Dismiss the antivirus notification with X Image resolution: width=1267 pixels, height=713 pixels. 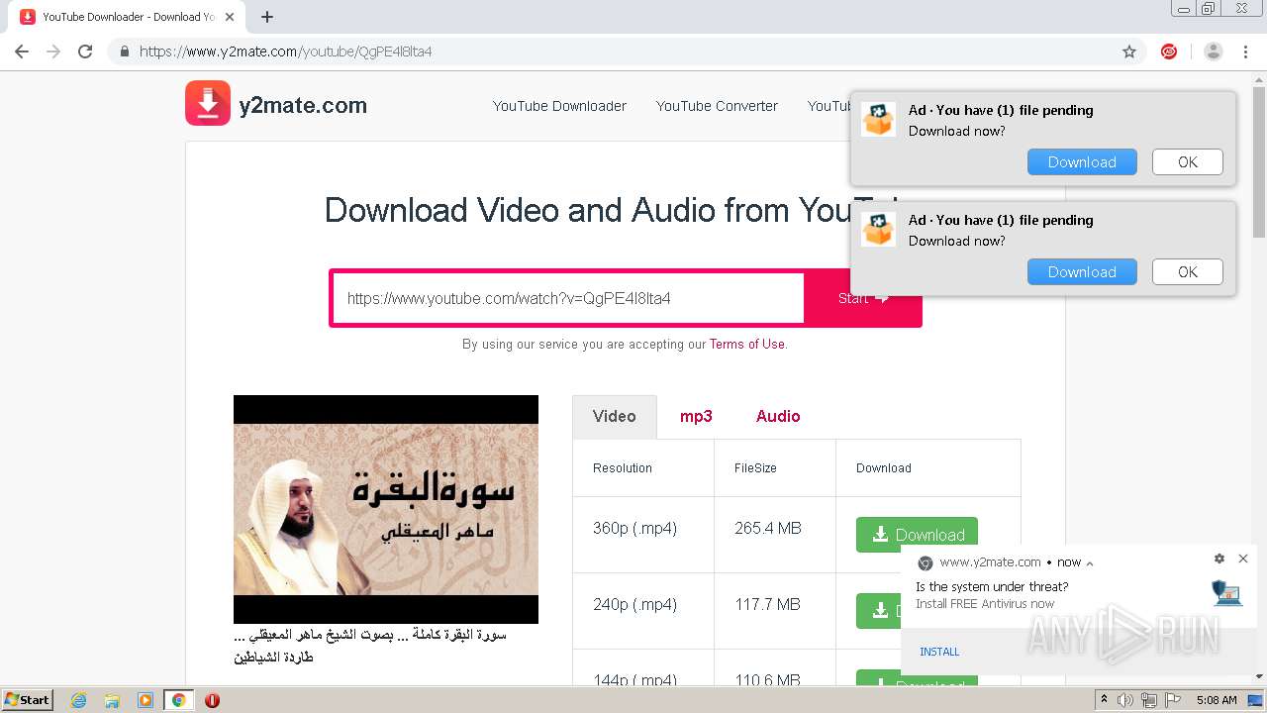(x=1243, y=559)
